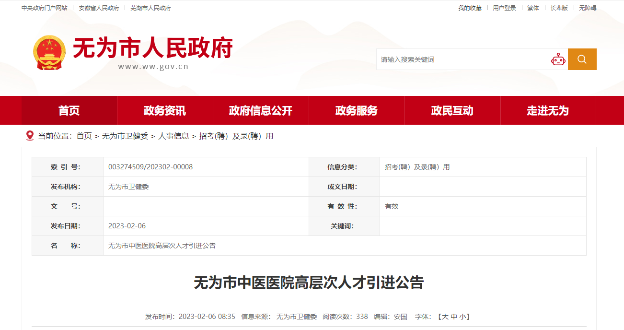Open the 政务资讯 navigation menu
The image size is (624, 330).
[165, 111]
